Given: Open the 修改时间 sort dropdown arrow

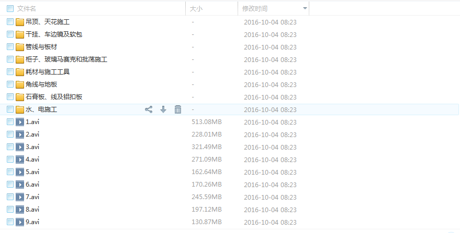Looking at the screenshot, I should [x=305, y=8].
